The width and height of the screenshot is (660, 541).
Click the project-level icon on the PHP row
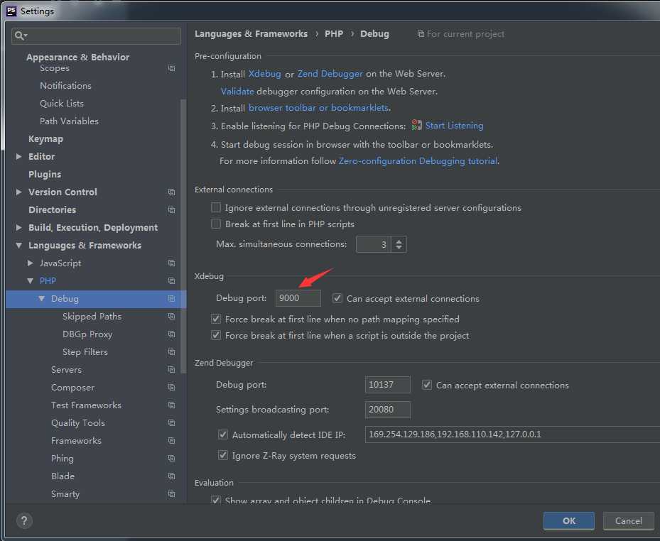pos(171,281)
